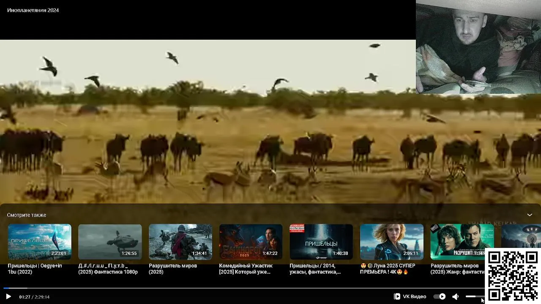The height and width of the screenshot is (304, 541).
Task: Click the Разрушитель миров (2025) Жанр title
Action: pos(458,269)
